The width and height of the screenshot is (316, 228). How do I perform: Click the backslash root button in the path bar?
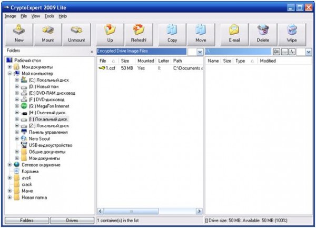[x=292, y=52]
